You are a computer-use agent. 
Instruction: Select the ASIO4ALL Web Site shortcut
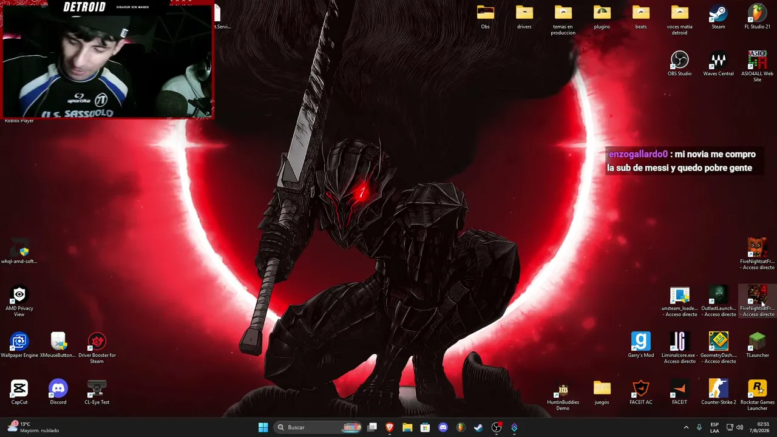pyautogui.click(x=757, y=67)
